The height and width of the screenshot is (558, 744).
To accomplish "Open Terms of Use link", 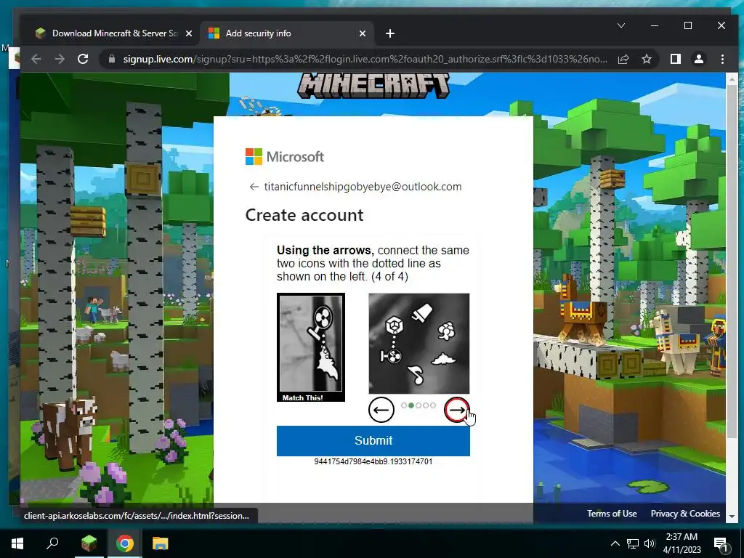I will [612, 514].
